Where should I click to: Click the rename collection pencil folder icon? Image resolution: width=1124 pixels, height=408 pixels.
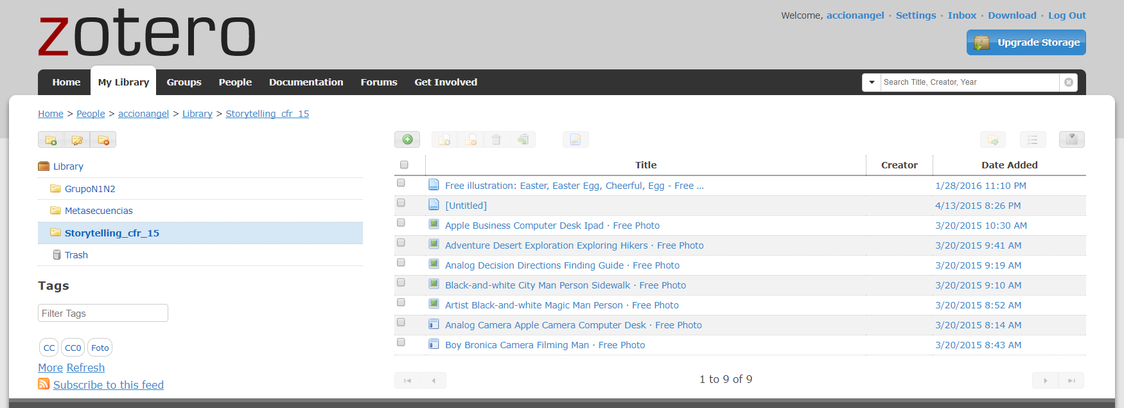[77, 140]
